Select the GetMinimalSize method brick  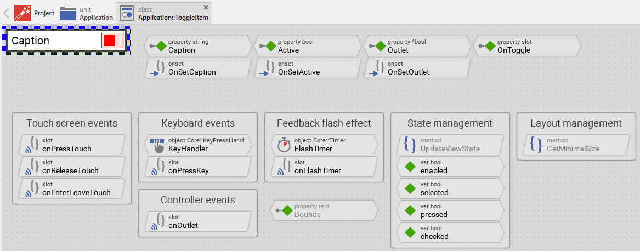(x=573, y=145)
